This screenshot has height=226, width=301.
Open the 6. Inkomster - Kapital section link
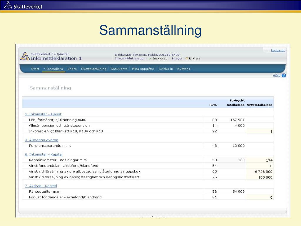(44, 154)
